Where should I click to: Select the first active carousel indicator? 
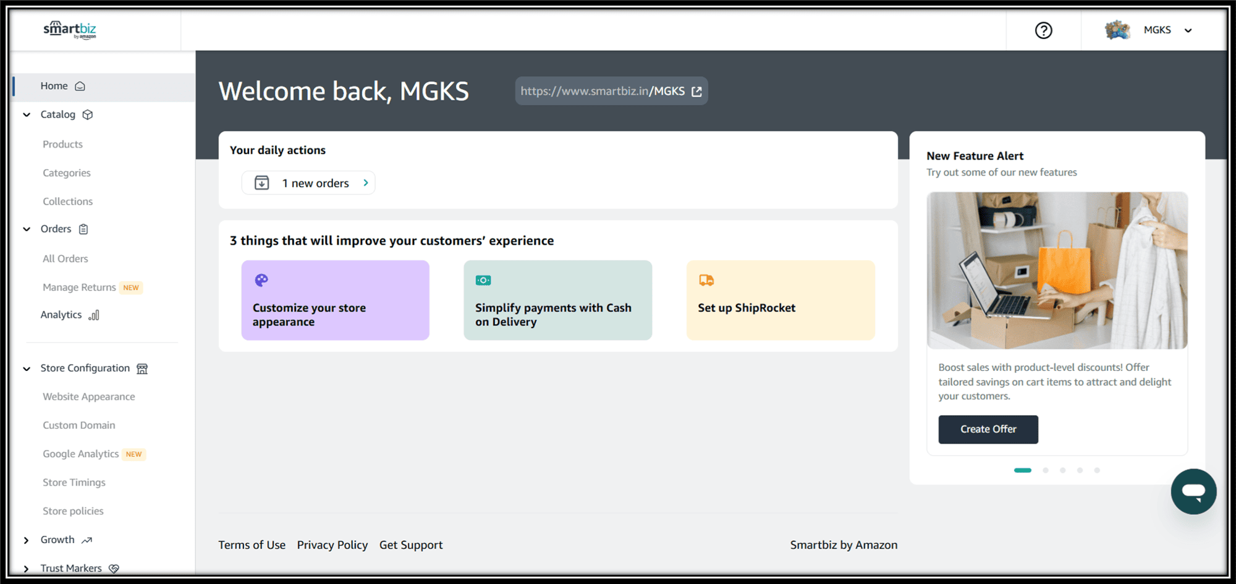[1023, 470]
